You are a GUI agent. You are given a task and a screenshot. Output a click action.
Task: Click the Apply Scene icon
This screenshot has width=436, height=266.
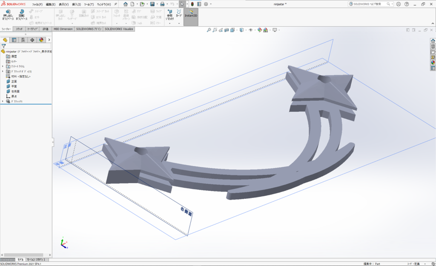[x=266, y=30]
